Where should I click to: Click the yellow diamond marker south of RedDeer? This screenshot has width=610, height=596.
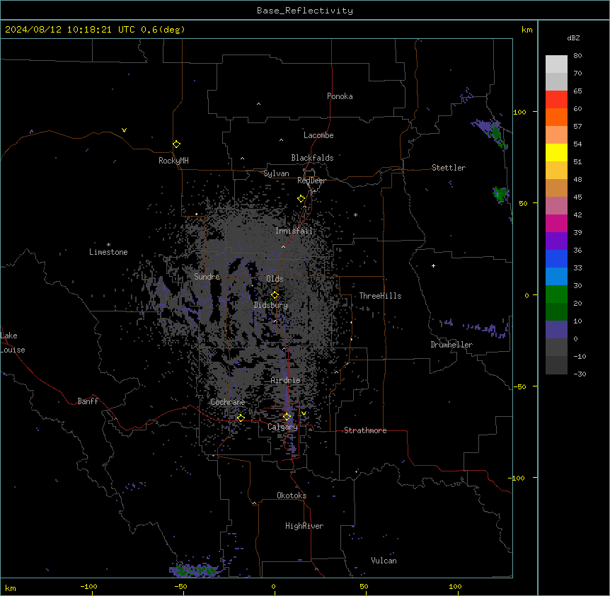pos(301,199)
